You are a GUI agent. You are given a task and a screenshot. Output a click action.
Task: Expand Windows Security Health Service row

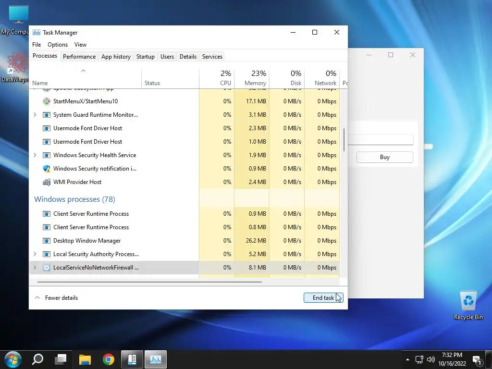(x=35, y=155)
